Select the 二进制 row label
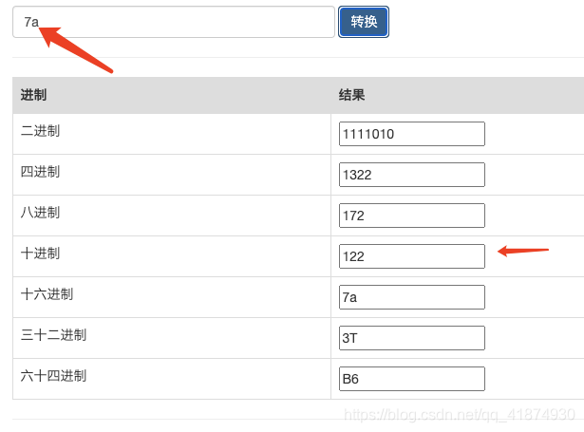Image resolution: width=584 pixels, height=432 pixels. coord(40,131)
